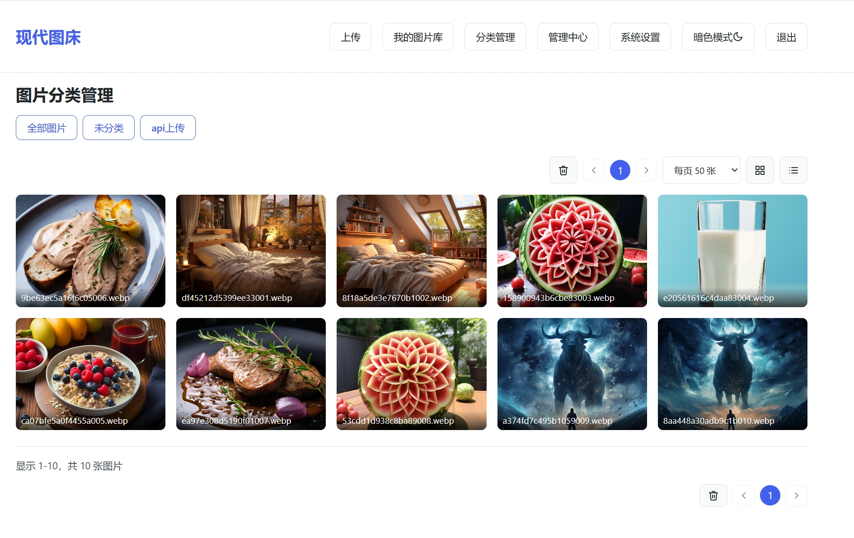Open 我的图片库 from the navigation
The image size is (854, 538).
pos(418,37)
